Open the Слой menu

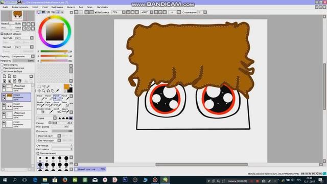(45, 7)
